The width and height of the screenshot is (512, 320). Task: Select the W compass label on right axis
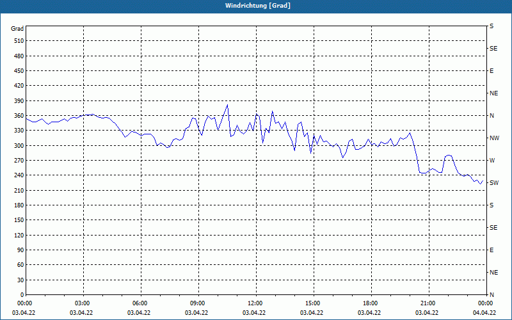(492, 161)
